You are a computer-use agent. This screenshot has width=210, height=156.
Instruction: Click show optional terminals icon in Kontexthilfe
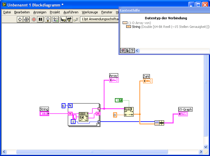[123, 51]
